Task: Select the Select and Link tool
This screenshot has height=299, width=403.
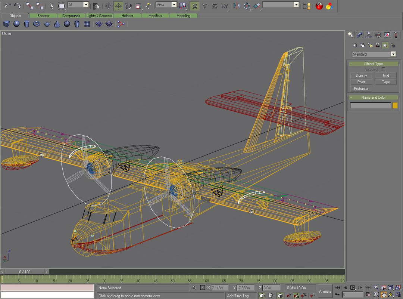Action: (29, 6)
